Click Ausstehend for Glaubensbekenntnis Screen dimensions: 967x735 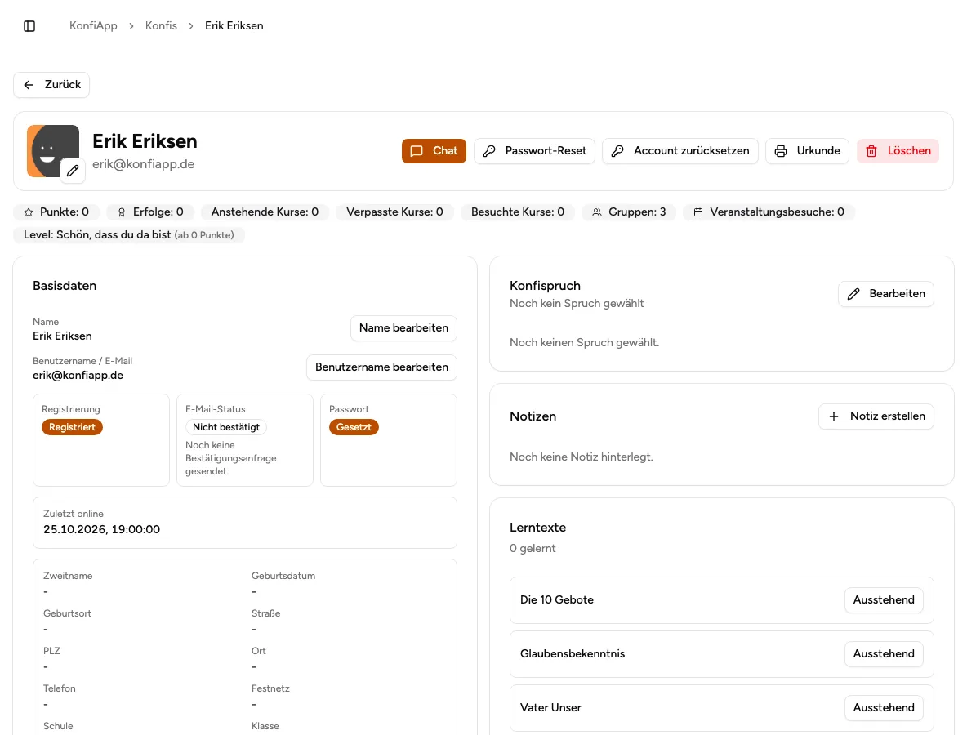(x=884, y=653)
